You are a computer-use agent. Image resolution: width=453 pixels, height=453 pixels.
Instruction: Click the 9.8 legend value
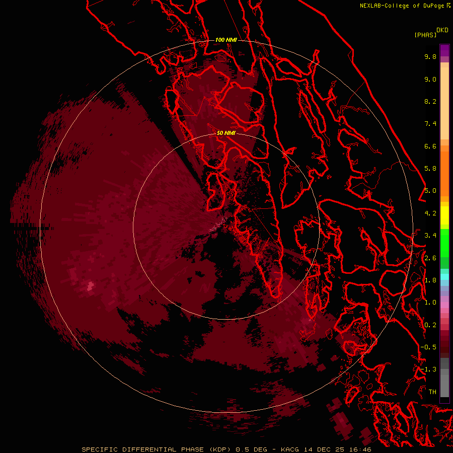pos(430,56)
